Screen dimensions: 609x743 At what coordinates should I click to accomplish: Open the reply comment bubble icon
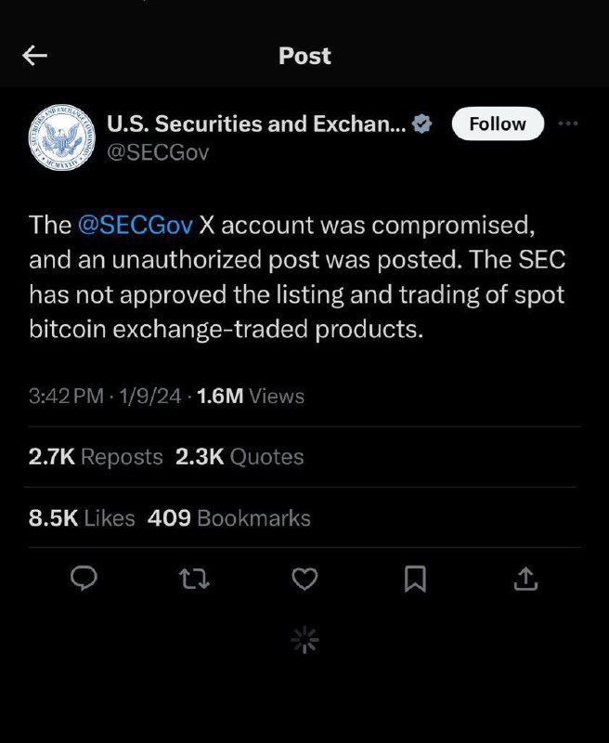[84, 579]
